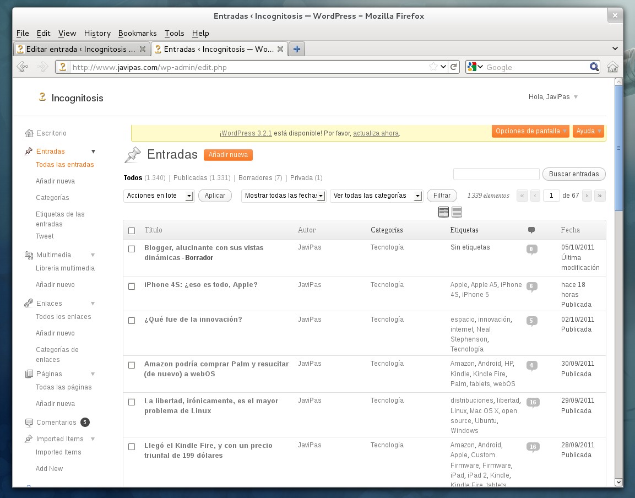
Task: Click in the search posts input field
Action: click(496, 174)
